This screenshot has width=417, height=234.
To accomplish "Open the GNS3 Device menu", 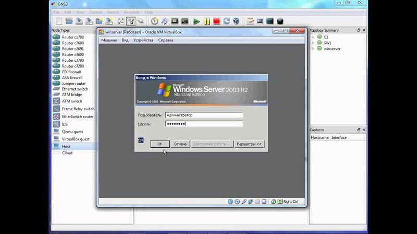I will (113, 12).
